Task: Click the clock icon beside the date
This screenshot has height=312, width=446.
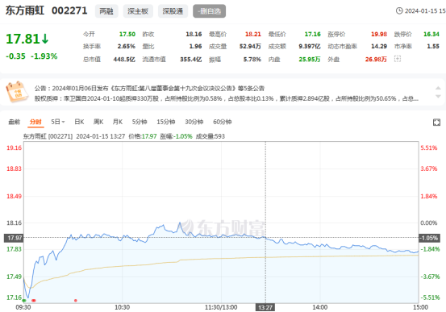Action: click(399, 10)
